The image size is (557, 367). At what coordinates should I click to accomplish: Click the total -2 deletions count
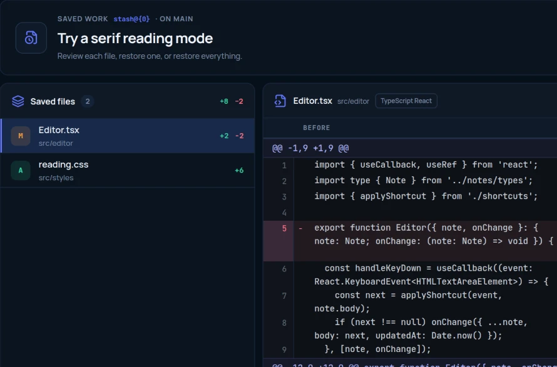tap(239, 101)
